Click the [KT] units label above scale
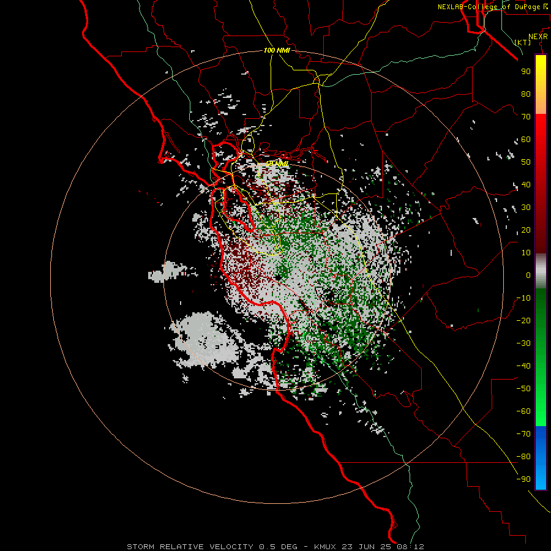551x551 pixels. click(523, 42)
